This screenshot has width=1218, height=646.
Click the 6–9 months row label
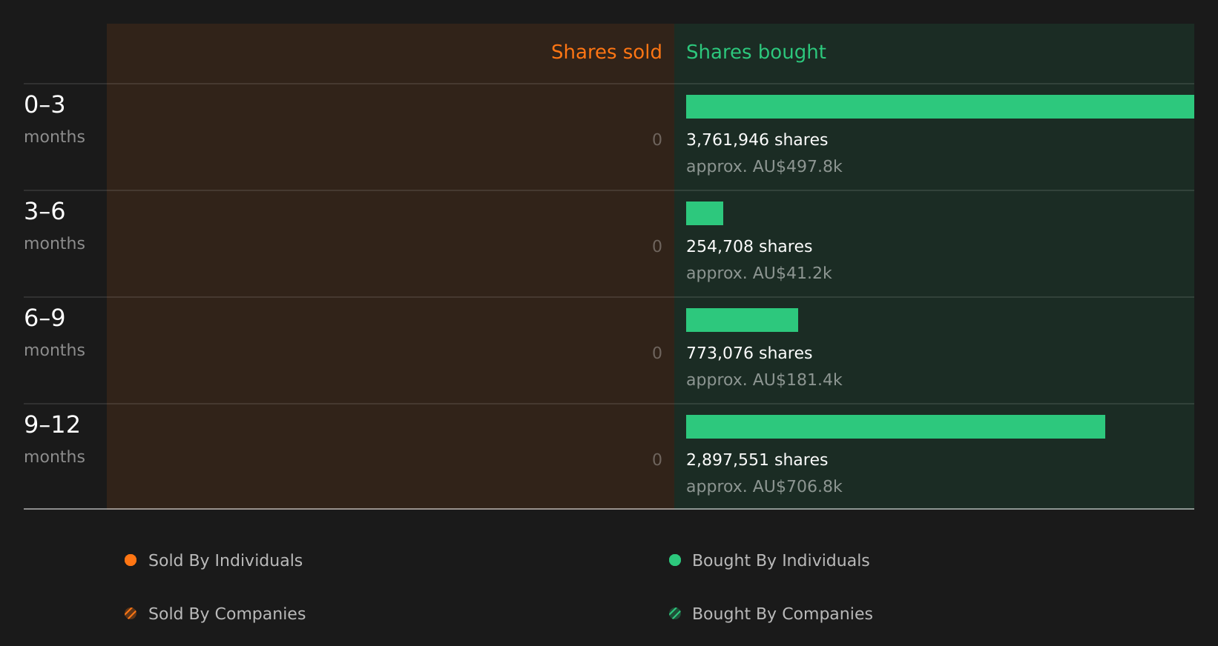click(x=54, y=333)
